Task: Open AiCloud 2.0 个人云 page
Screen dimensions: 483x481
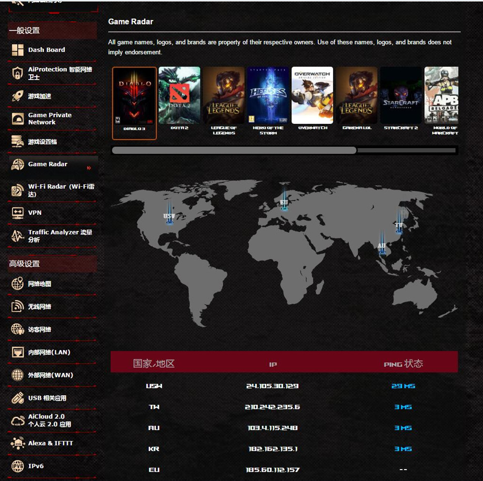Action: 52,421
